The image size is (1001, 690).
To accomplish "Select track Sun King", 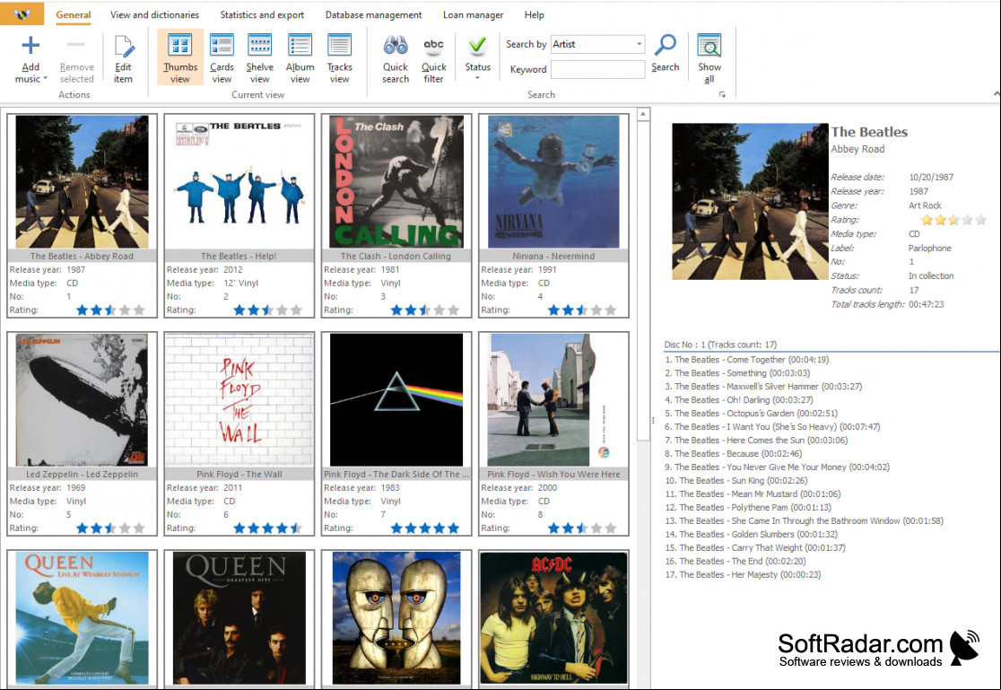I will coord(736,480).
